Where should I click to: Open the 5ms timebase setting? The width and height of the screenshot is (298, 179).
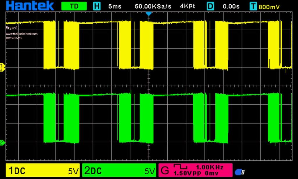pyautogui.click(x=115, y=6)
